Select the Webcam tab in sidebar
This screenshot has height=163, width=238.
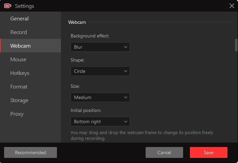[x=20, y=46]
